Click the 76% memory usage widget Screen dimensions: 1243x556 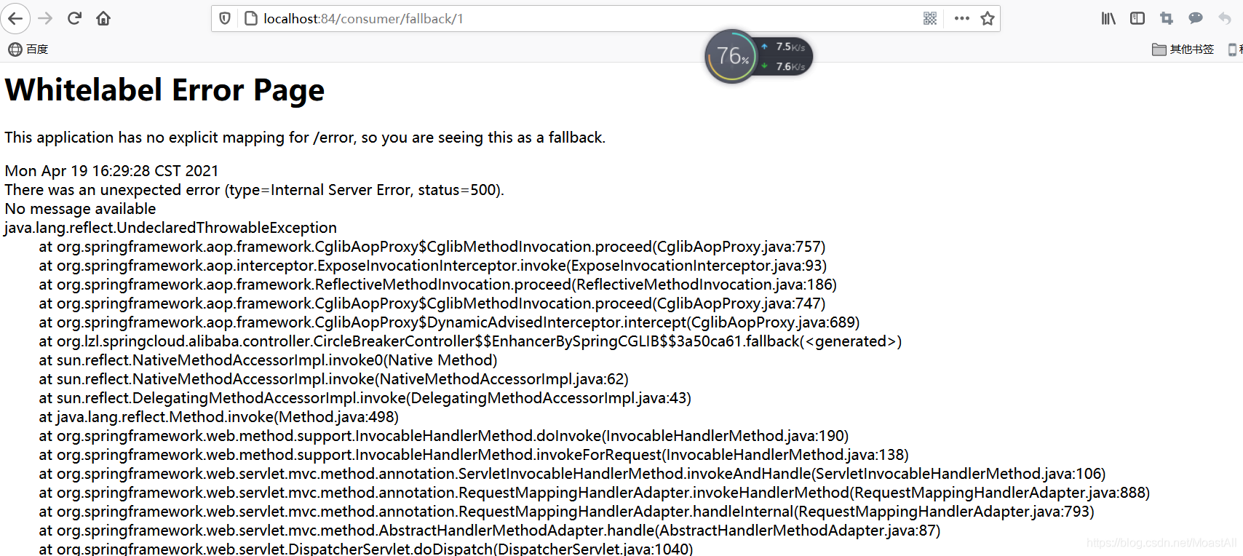coord(732,56)
